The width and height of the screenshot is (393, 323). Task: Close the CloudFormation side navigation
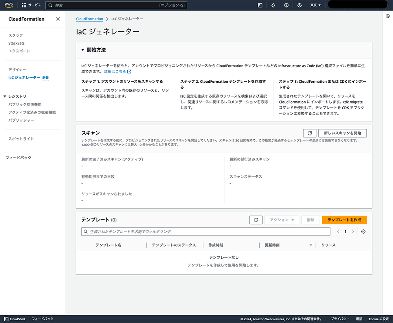[x=58, y=19]
